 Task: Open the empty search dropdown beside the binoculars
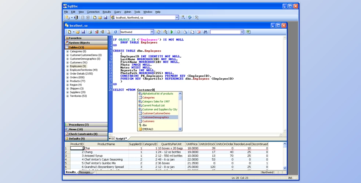coord(242,32)
